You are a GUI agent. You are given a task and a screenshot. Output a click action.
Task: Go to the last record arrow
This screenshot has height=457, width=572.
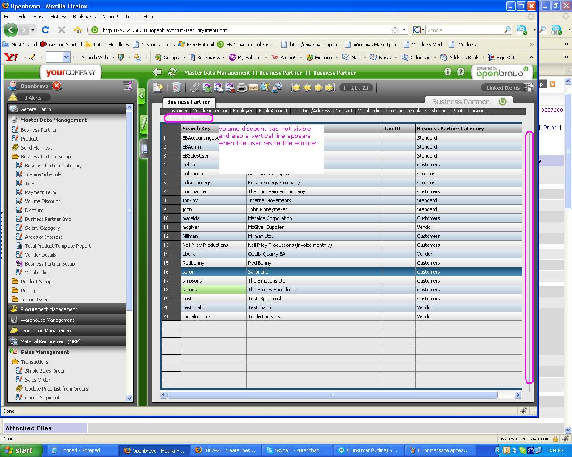[x=330, y=87]
